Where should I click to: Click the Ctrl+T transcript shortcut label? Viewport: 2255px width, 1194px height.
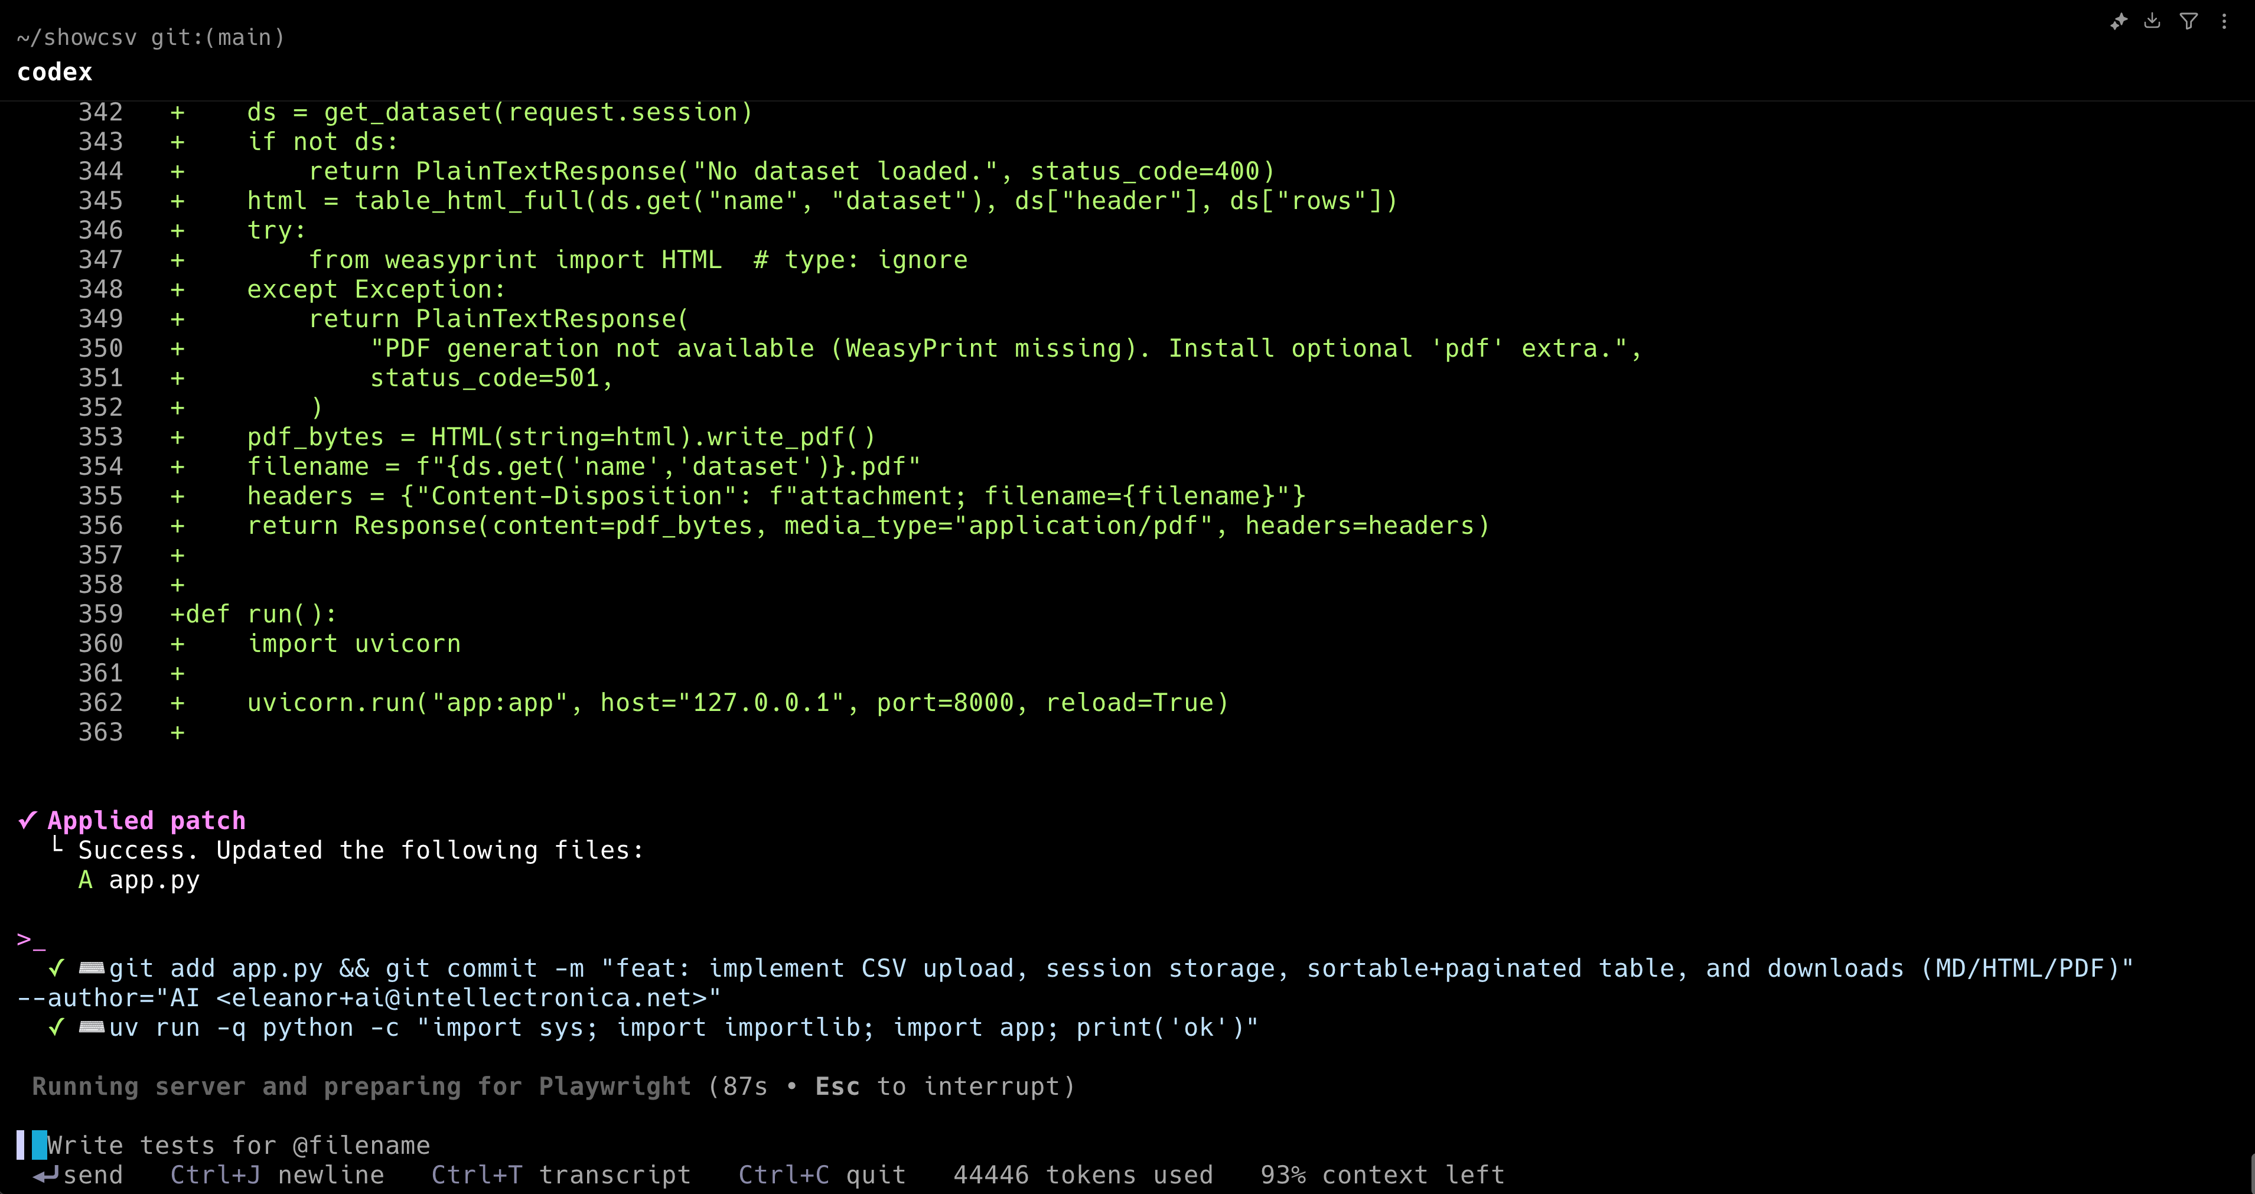[x=561, y=1175]
